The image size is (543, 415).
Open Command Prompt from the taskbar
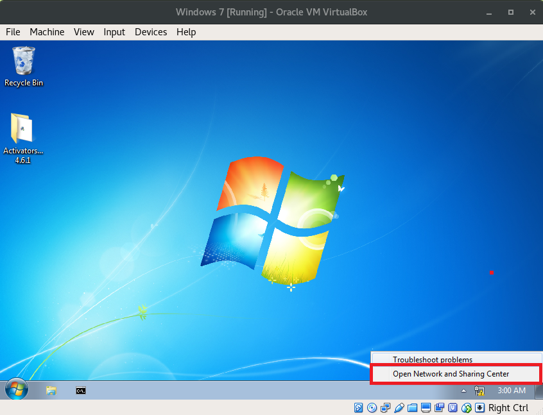point(81,391)
